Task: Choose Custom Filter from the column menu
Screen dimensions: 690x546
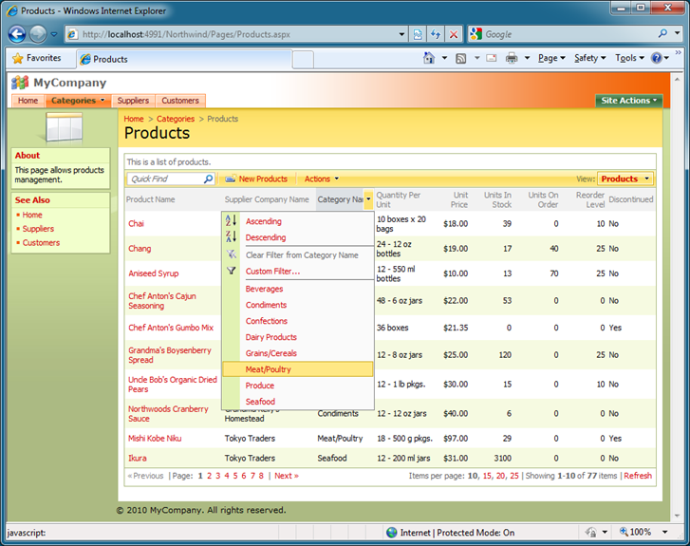Action: click(272, 272)
